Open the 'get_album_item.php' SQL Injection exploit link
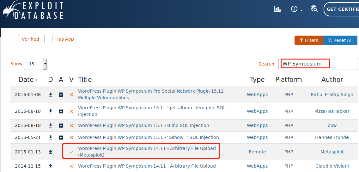The height and width of the screenshot is (172, 359). point(152,111)
